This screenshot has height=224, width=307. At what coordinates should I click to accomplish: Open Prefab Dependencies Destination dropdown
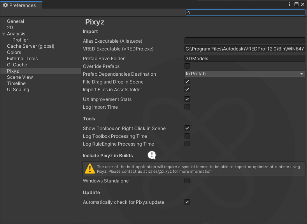pos(245,74)
